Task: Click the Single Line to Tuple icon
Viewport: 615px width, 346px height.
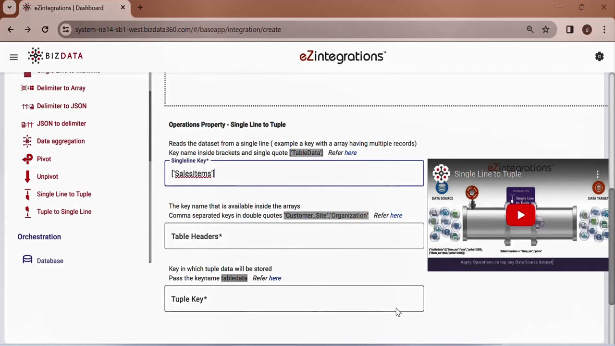Action: click(x=27, y=194)
